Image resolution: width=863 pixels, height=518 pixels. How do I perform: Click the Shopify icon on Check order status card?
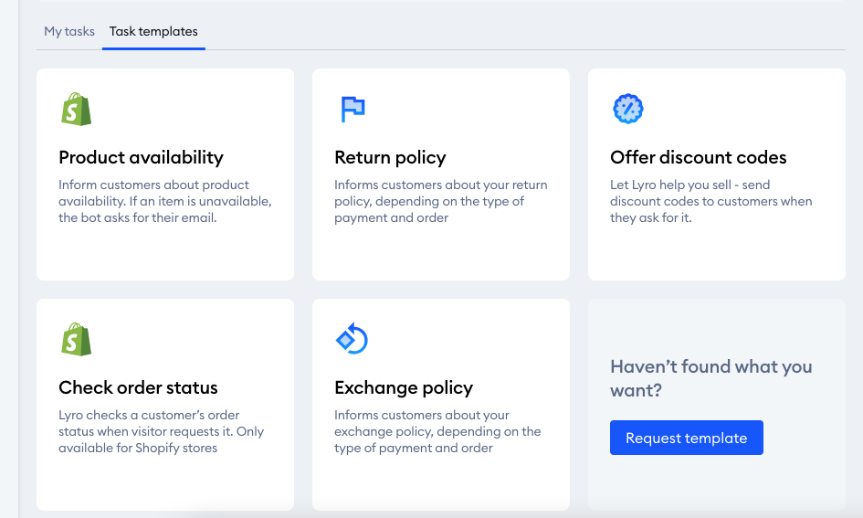tap(76, 339)
